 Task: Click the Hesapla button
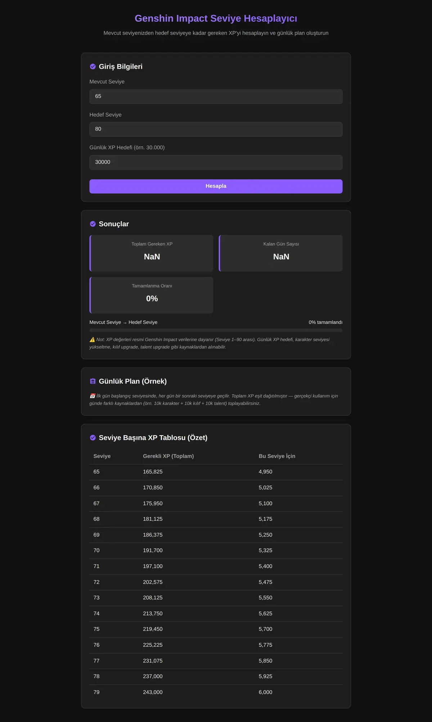(216, 186)
